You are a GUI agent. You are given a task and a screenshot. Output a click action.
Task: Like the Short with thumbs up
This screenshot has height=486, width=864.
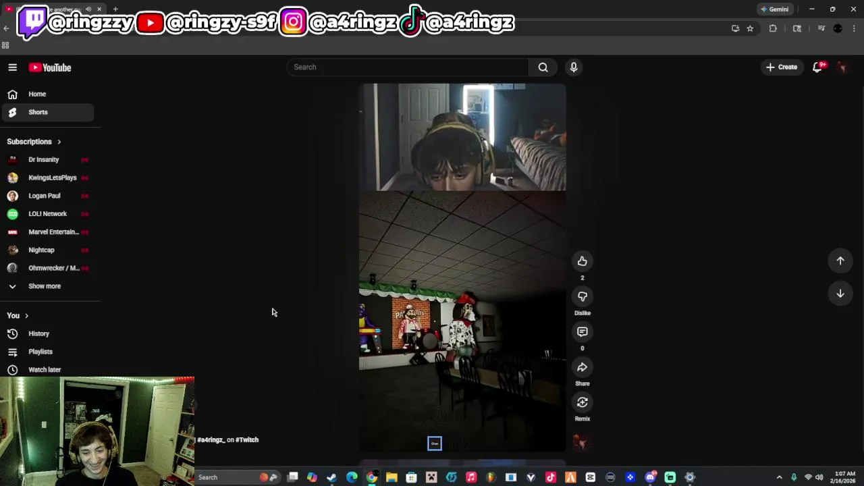coord(582,261)
